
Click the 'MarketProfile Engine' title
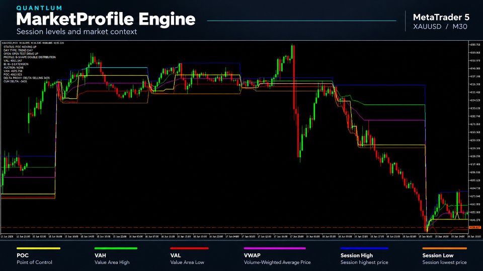(x=106, y=19)
